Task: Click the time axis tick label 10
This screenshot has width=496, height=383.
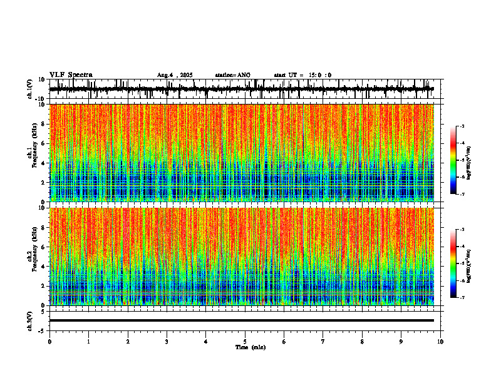Action: 440,342
